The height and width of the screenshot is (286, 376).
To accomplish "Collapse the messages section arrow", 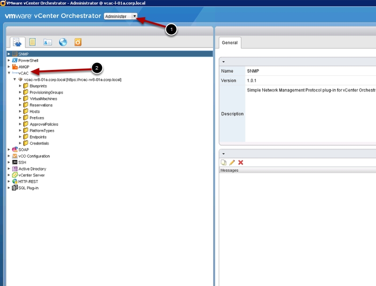I will click(224, 154).
